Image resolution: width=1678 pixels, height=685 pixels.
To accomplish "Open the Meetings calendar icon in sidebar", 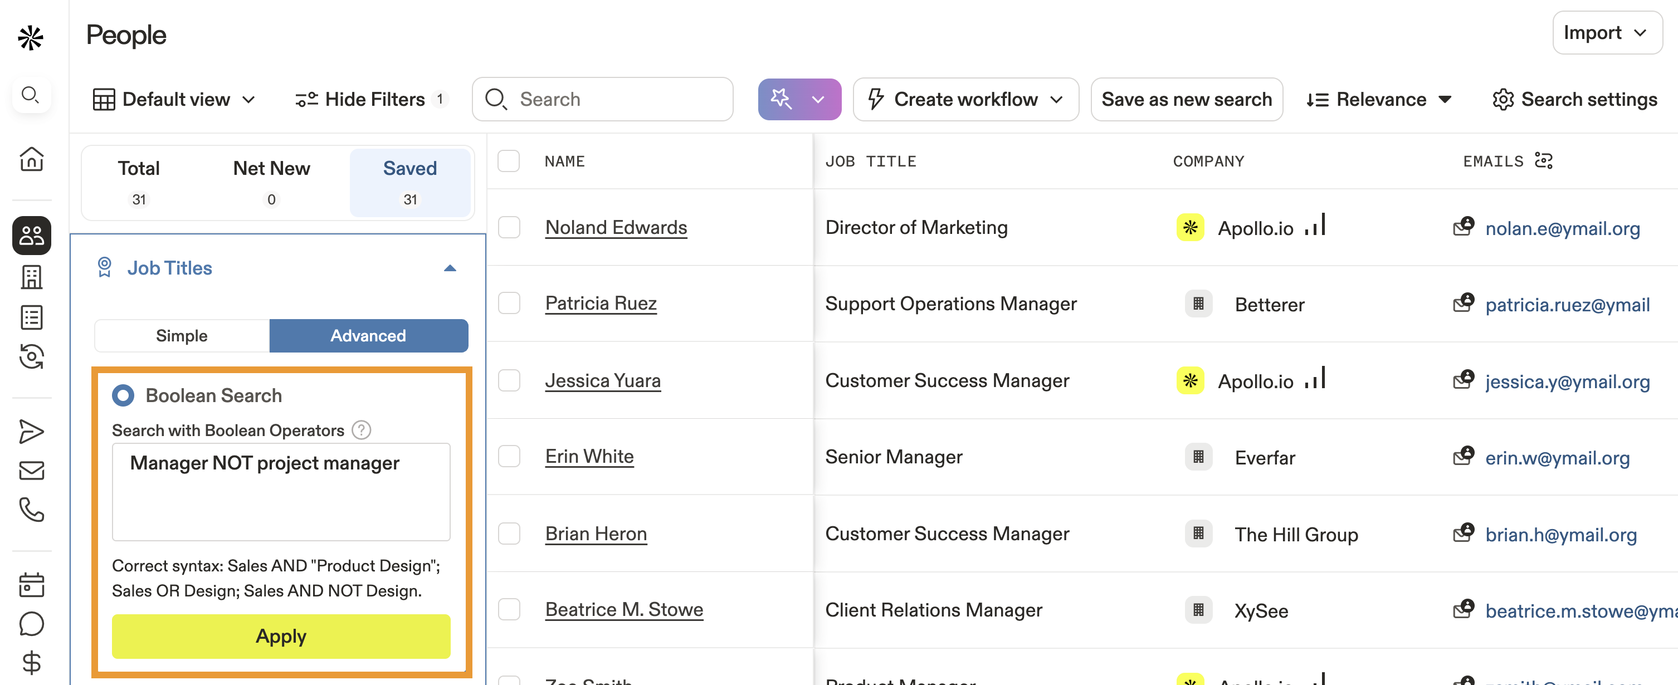I will click(31, 585).
